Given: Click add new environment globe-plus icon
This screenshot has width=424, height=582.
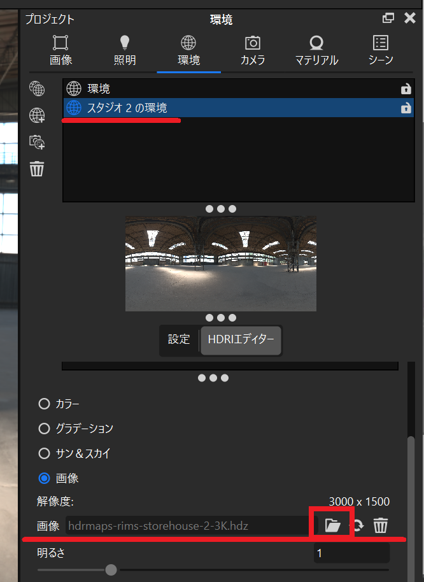Looking at the screenshot, I should (x=37, y=115).
